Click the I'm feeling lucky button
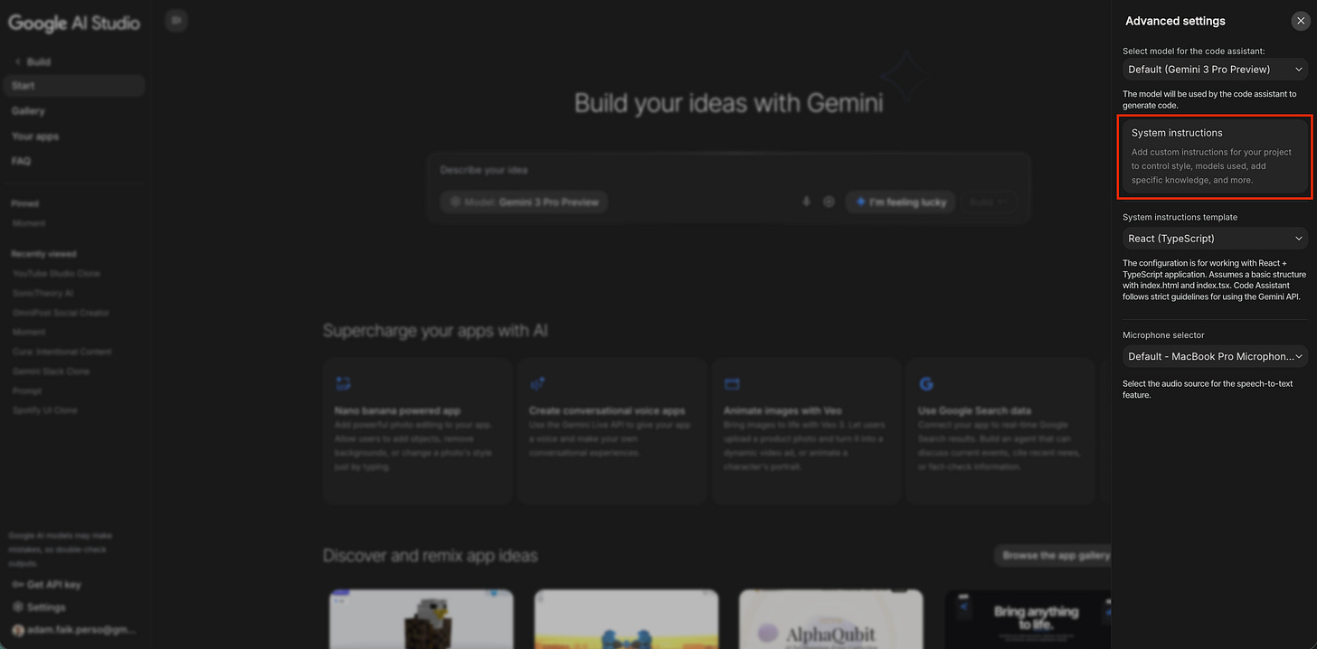This screenshot has width=1317, height=649. coord(900,202)
